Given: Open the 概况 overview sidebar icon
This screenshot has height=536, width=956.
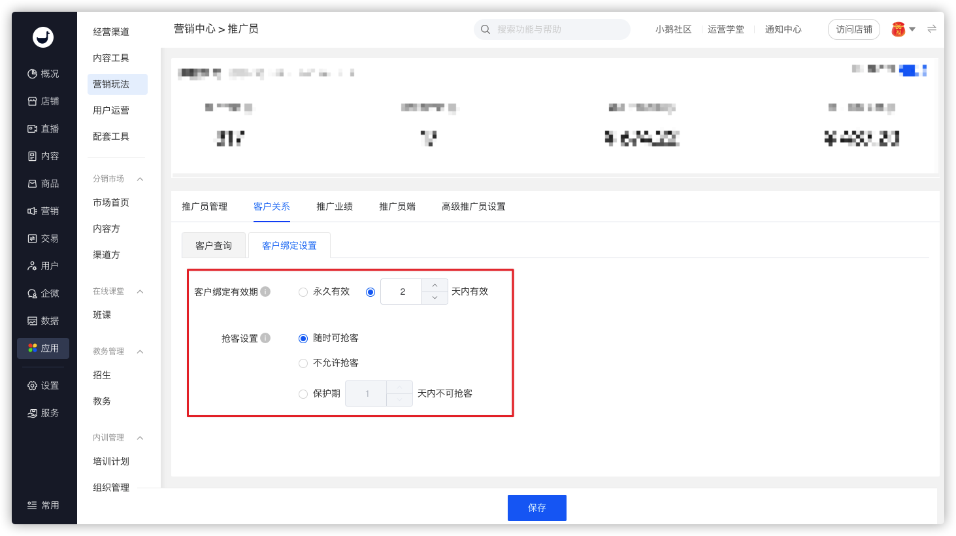Looking at the screenshot, I should (x=32, y=74).
